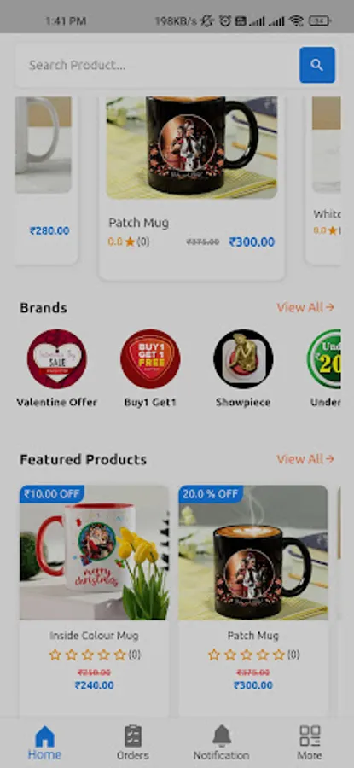Tap the blue search magnifier button
The width and height of the screenshot is (354, 768).
pos(316,65)
